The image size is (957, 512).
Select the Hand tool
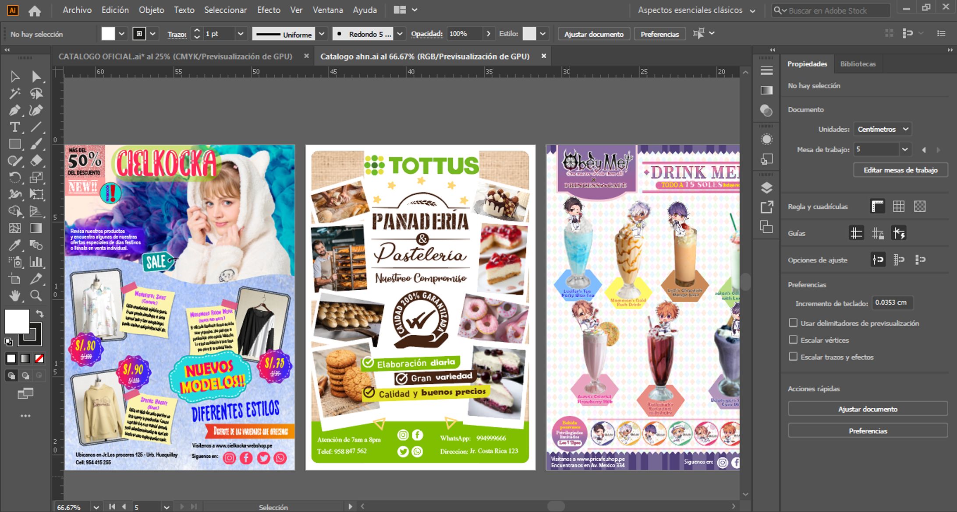(x=15, y=295)
